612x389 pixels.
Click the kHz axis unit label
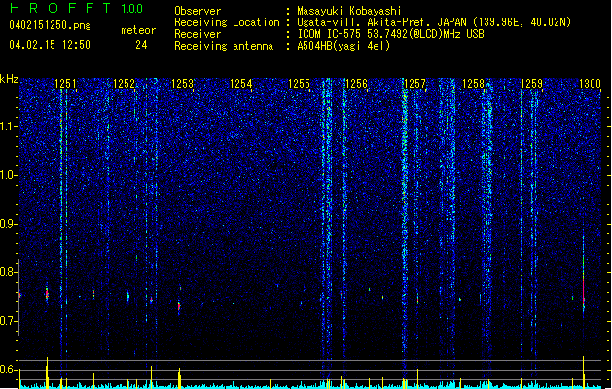pos(9,79)
